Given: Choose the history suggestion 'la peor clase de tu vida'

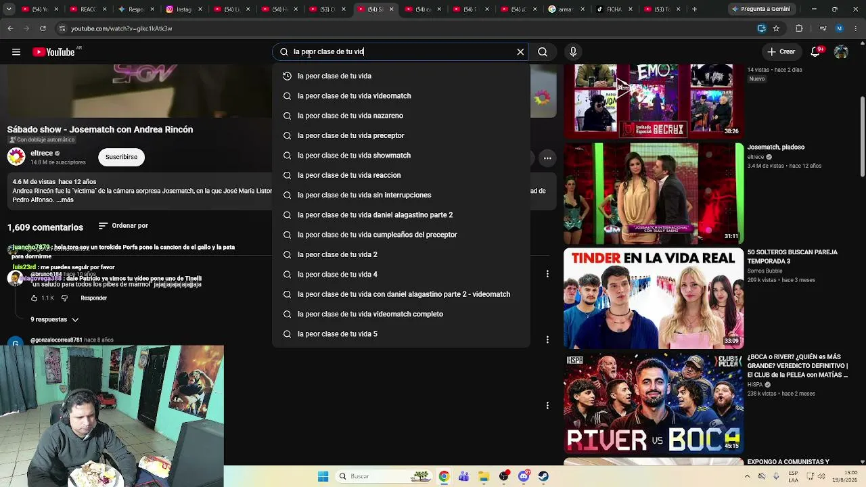Looking at the screenshot, I should pos(401,76).
